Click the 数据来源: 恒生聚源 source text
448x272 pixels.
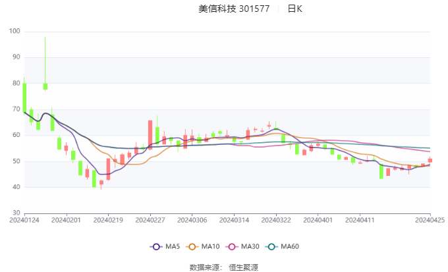coord(224,267)
